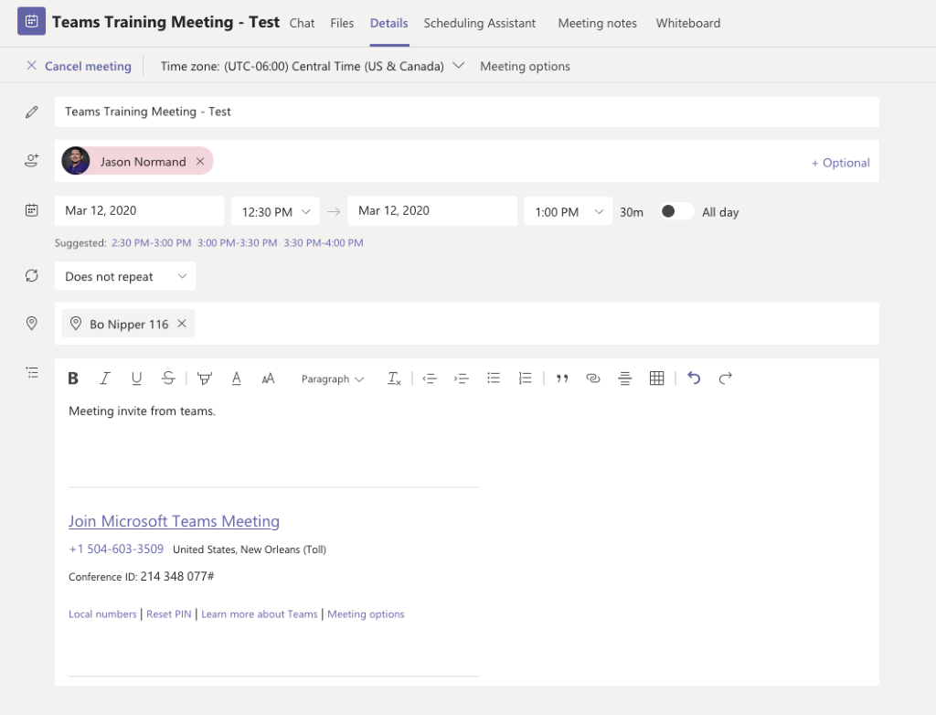Redo the last edit

coord(725,379)
